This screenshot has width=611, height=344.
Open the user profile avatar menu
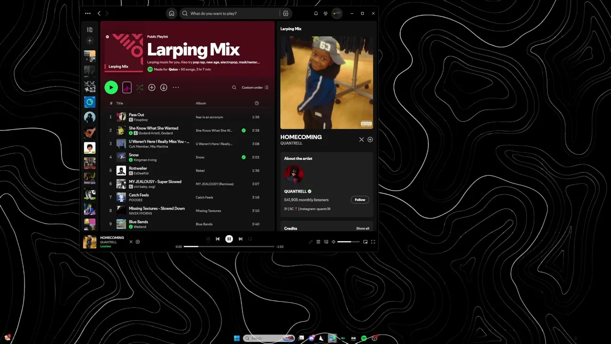coord(337,13)
